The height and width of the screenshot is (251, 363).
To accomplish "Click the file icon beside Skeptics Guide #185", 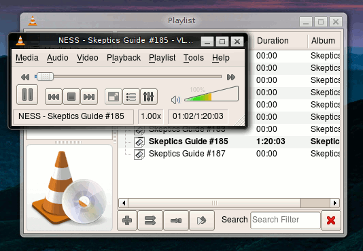I will (x=139, y=142).
